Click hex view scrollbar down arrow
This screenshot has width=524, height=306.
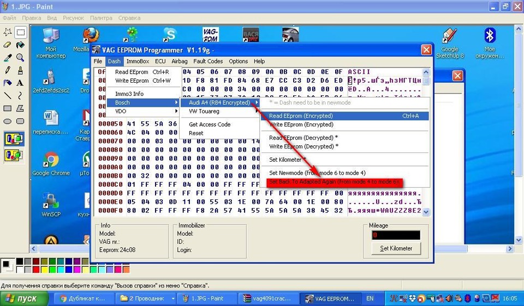click(x=426, y=211)
